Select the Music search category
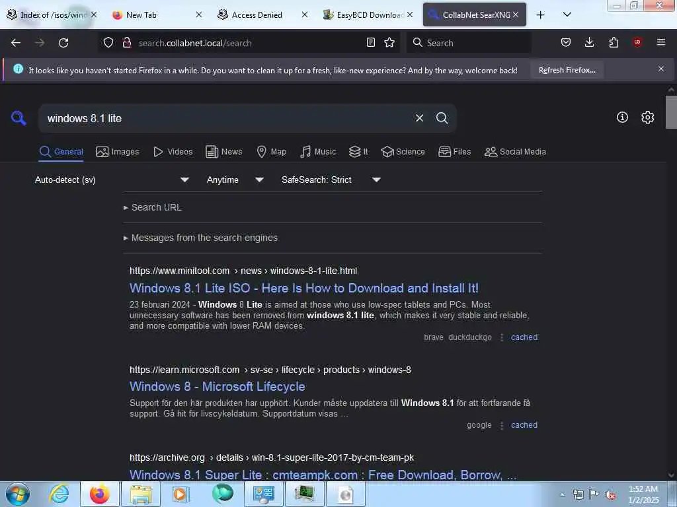The width and height of the screenshot is (677, 507). tap(318, 152)
